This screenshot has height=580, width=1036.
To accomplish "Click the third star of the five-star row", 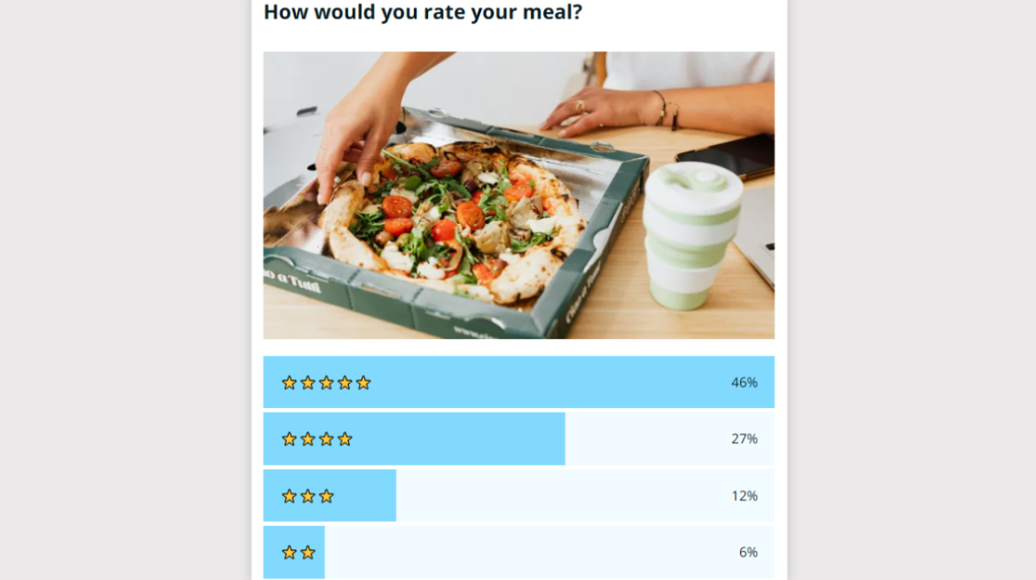I will click(326, 383).
